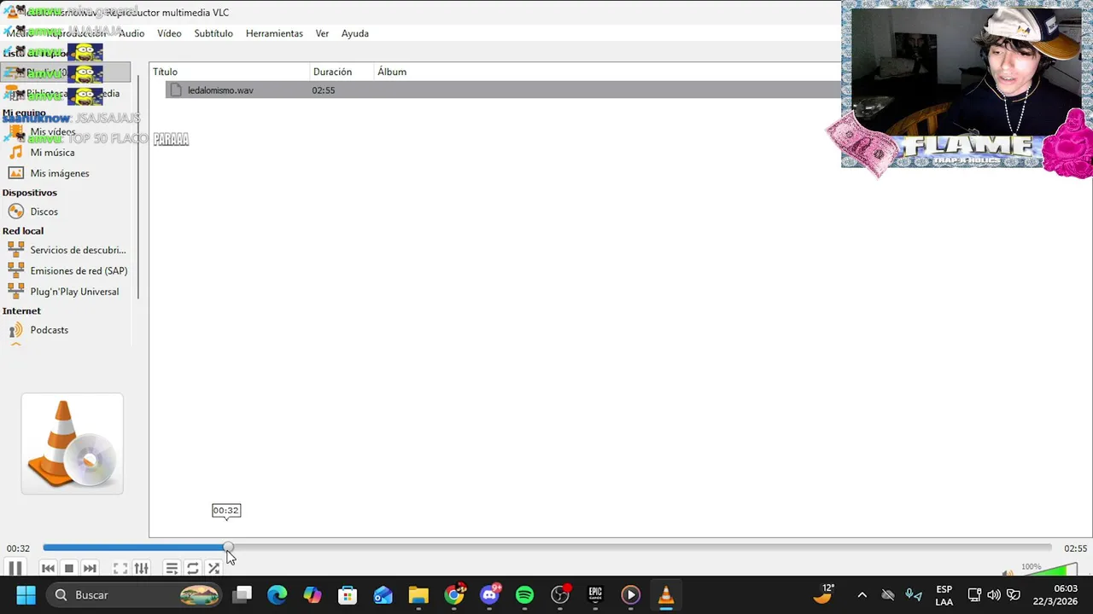Click the total time 02:55 label

point(1075,548)
